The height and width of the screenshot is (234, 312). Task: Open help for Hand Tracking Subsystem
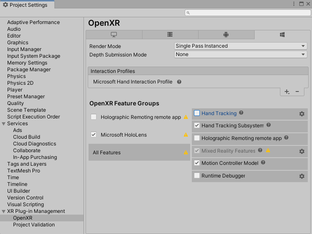[x=269, y=125]
